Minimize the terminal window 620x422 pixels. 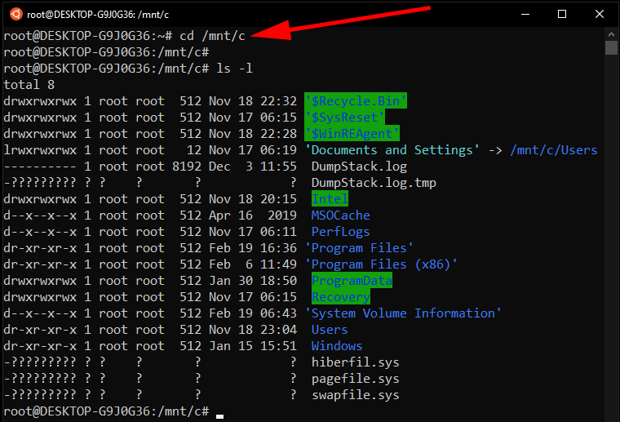[525, 14]
